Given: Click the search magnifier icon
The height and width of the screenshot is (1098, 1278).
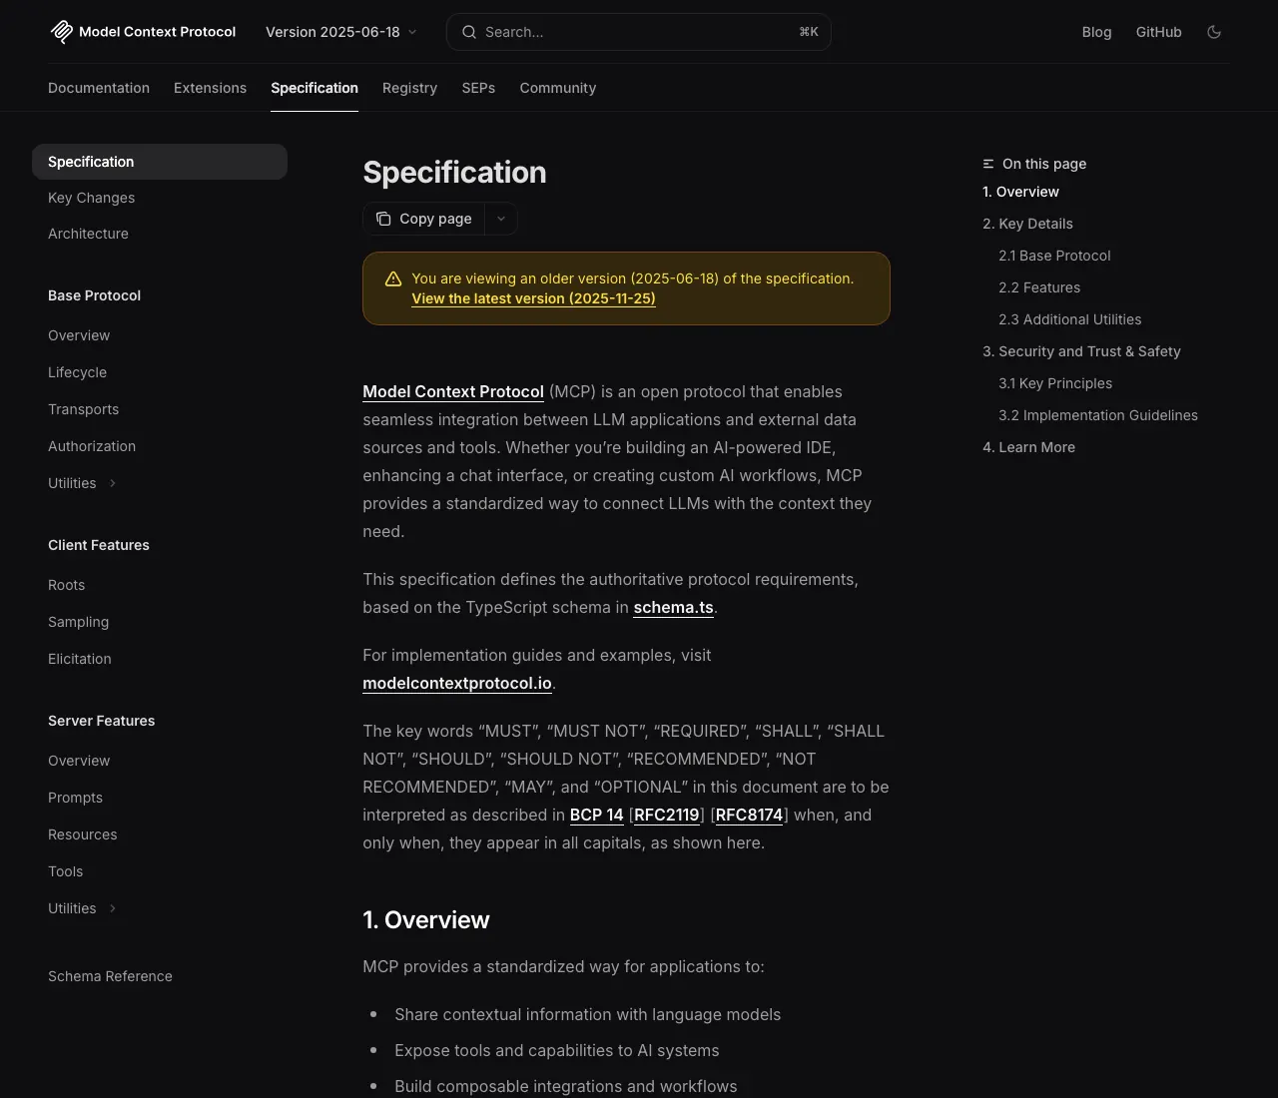Looking at the screenshot, I should tap(468, 32).
